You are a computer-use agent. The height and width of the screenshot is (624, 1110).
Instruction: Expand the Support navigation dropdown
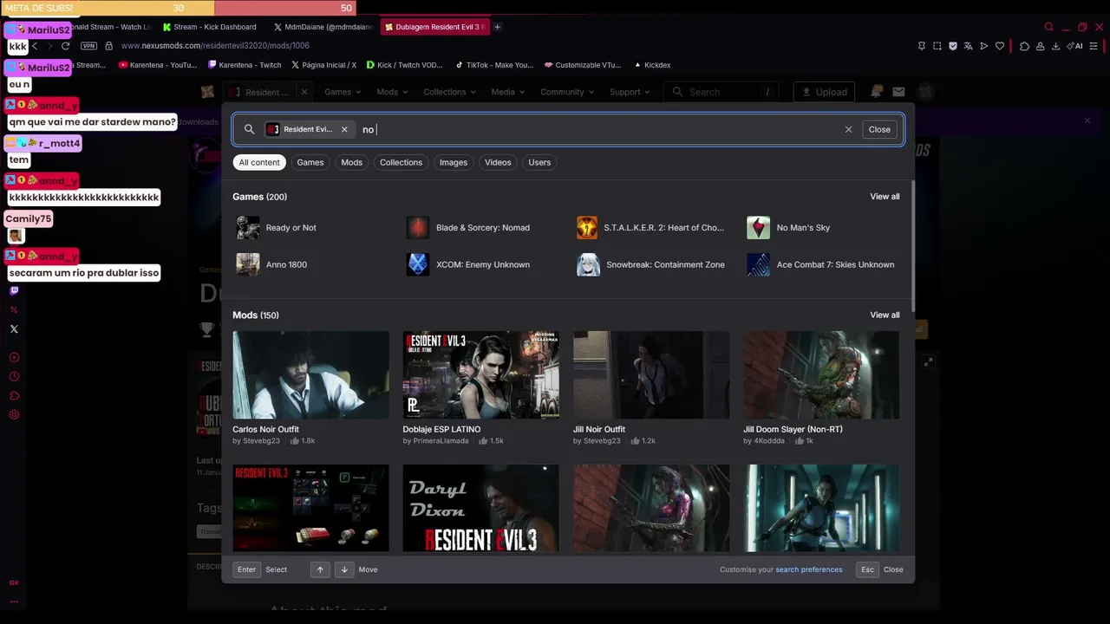(630, 92)
